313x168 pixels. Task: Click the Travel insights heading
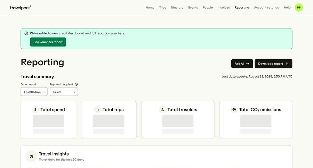coord(54,154)
